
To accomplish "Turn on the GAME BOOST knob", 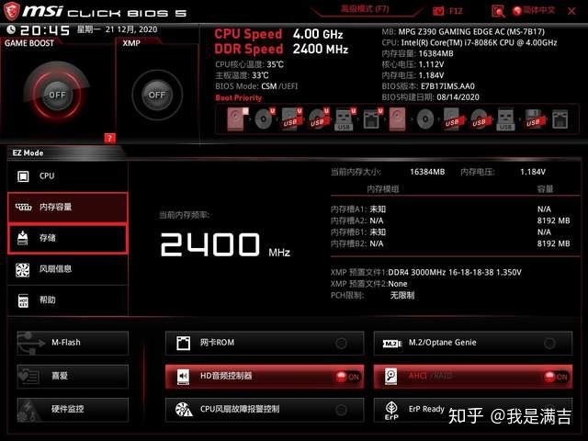I will pos(57,95).
